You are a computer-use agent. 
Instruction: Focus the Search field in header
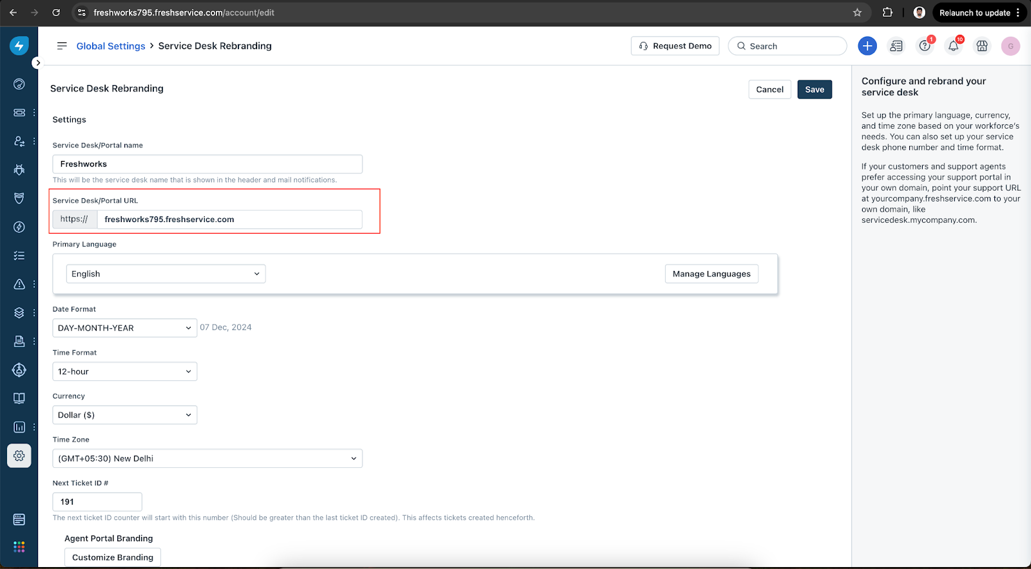(x=787, y=46)
